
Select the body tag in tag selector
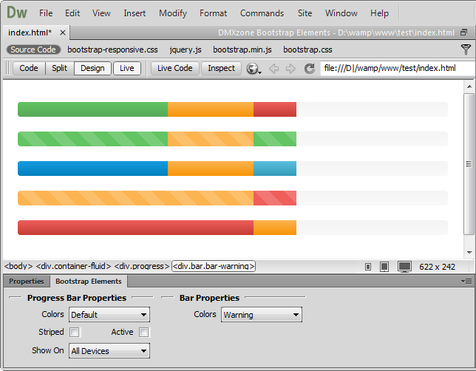click(18, 266)
